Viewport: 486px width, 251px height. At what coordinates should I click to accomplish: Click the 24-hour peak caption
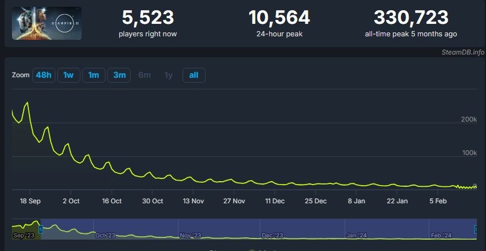(x=279, y=34)
